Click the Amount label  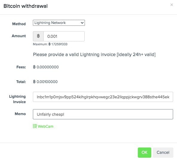tap(19, 36)
